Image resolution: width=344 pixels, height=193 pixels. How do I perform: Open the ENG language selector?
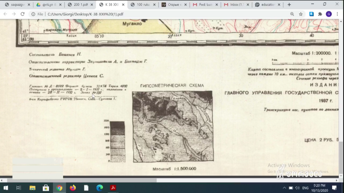(x=305, y=188)
